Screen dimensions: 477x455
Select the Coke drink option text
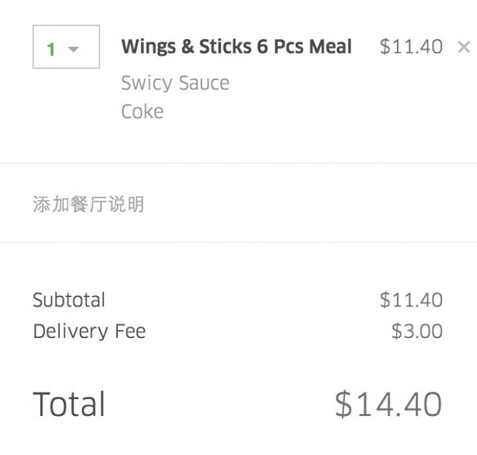pyautogui.click(x=142, y=111)
